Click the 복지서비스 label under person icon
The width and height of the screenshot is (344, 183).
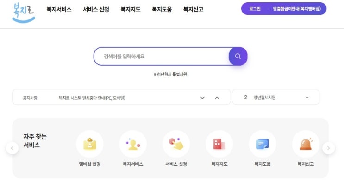pyautogui.click(x=133, y=164)
